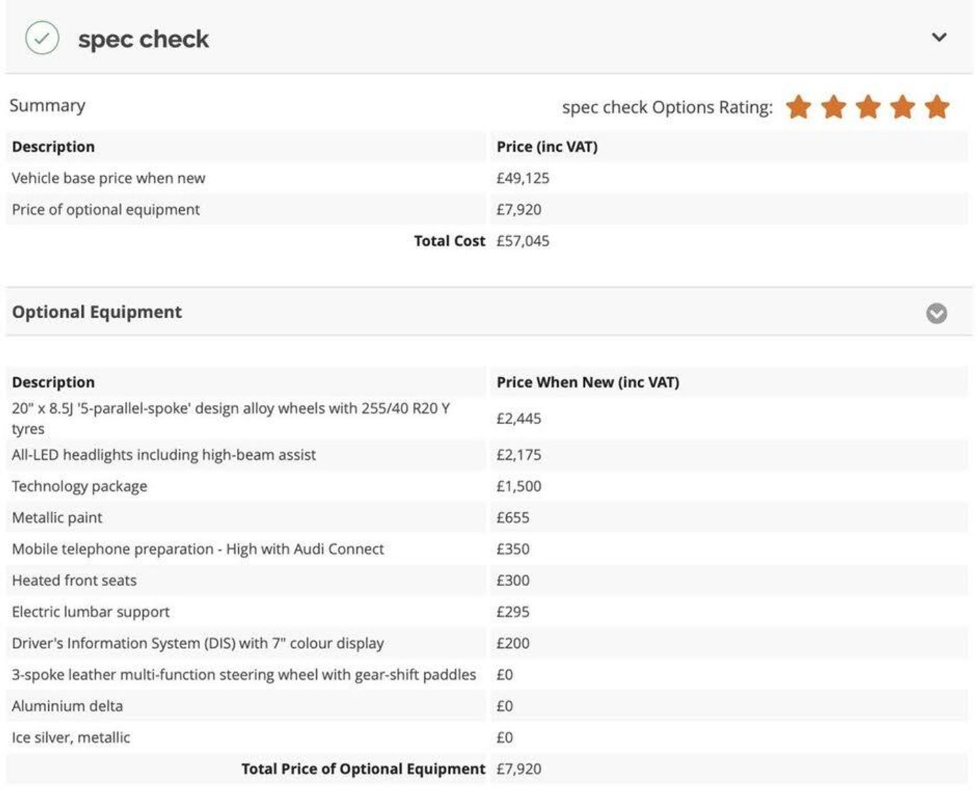The height and width of the screenshot is (797, 977).
Task: Click "Price When New (inc VAT)" column header
Action: 588,382
